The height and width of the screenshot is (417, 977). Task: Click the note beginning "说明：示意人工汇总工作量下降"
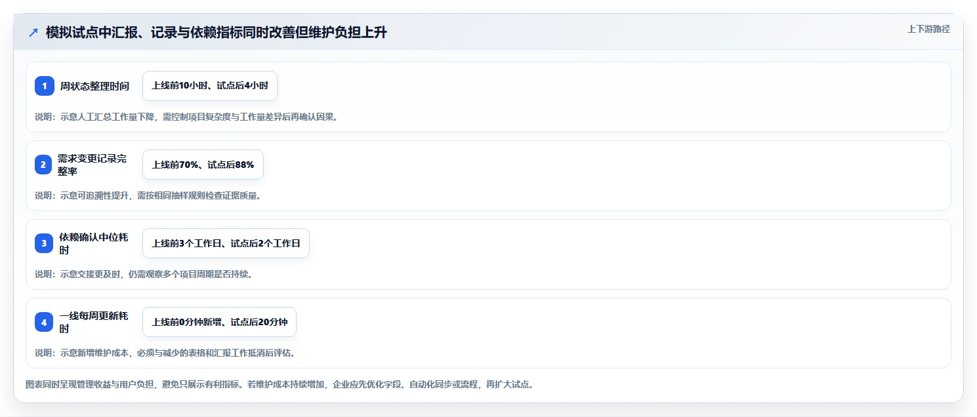[186, 117]
